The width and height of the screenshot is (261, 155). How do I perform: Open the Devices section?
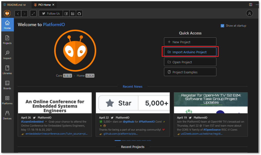(x=7, y=115)
